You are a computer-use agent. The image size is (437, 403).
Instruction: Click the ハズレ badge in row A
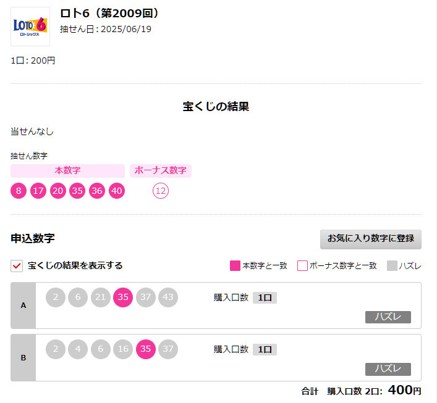(x=388, y=317)
